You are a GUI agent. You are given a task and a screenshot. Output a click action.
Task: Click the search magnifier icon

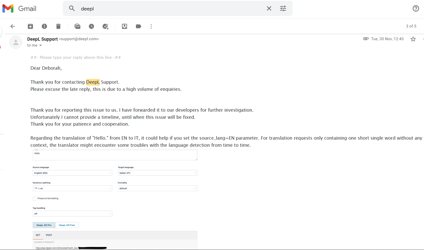(72, 8)
